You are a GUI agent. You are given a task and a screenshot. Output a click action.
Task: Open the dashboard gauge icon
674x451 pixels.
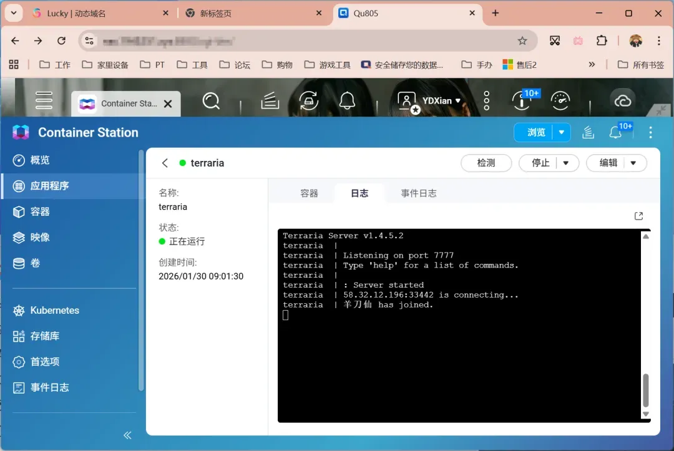pyautogui.click(x=560, y=100)
